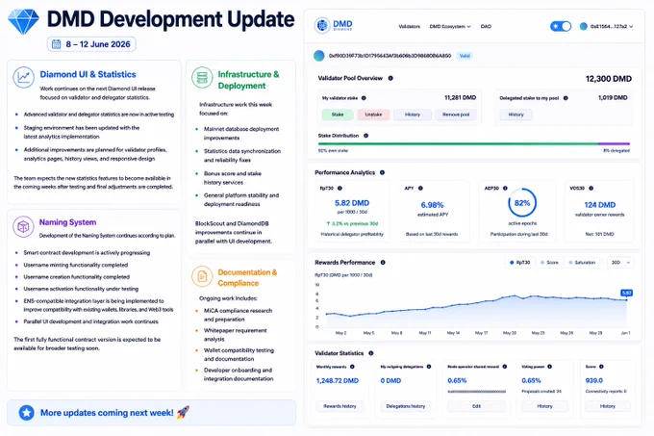Viewport: 654px width, 436px height.
Task: Select the Saturation chart series option
Action: (582, 263)
